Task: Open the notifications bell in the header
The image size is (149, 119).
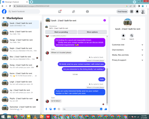Action: tap(137, 12)
